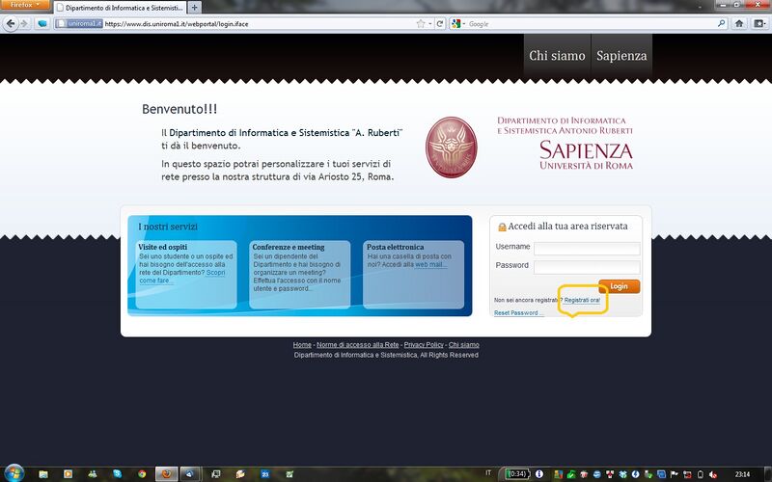Switch to the app right of Firefox in taskbar

(x=189, y=474)
